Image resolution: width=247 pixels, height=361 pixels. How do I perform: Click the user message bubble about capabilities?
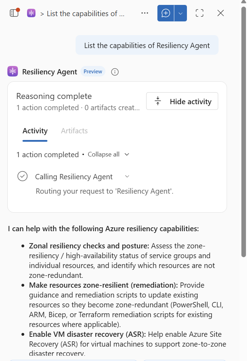[x=147, y=45]
